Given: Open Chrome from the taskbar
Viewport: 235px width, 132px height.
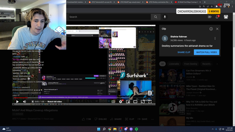Looking at the screenshot, I should click(109, 129).
